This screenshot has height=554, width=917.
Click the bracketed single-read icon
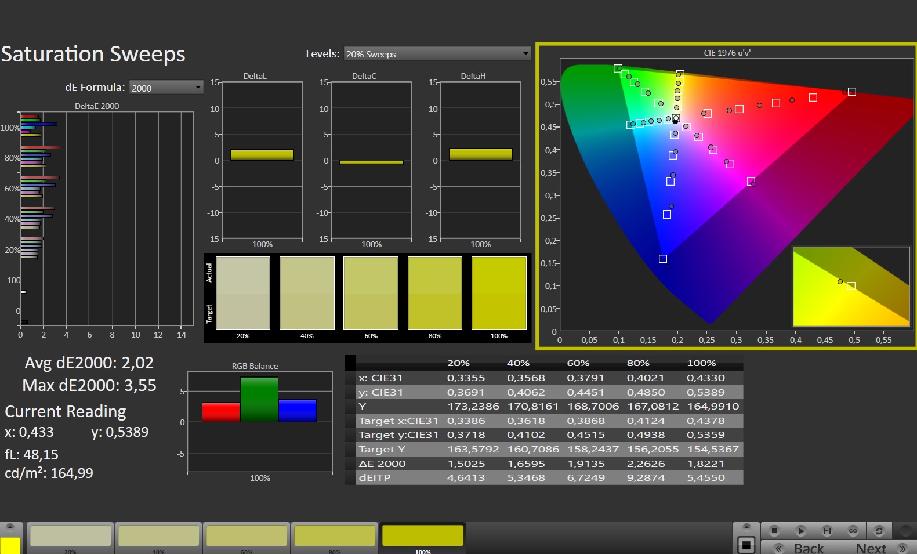pos(827,530)
